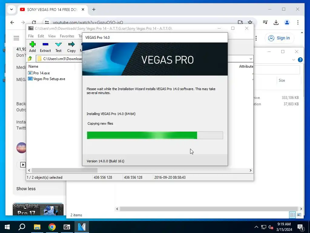The width and height of the screenshot is (310, 233).
Task: Open the Windows Start menu
Action: click(7, 227)
